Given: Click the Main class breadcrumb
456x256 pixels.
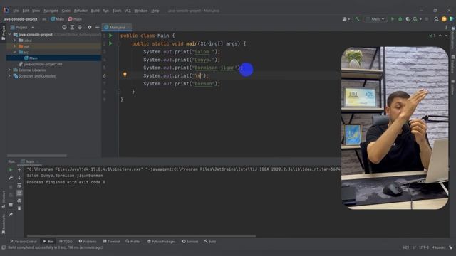Looking at the screenshot, I should click(58, 19).
